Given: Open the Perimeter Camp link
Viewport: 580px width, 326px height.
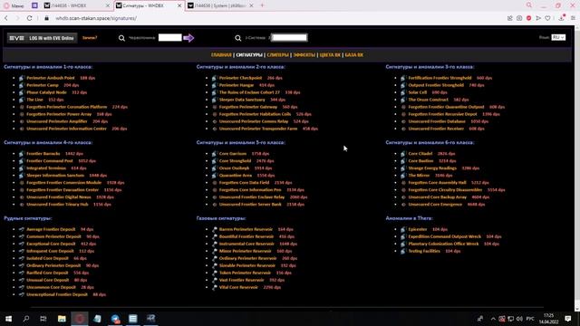Looking at the screenshot, I should 43,85.
